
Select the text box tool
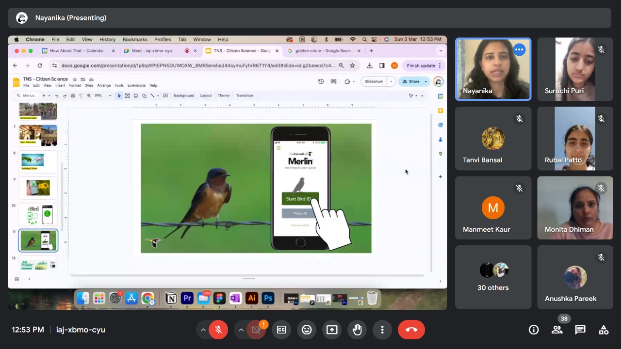click(128, 95)
